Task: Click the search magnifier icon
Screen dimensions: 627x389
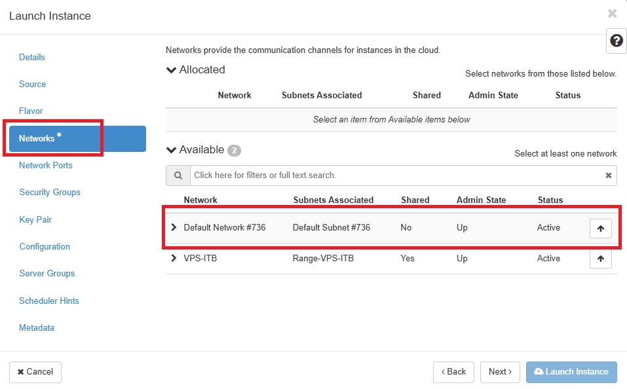Action: (178, 175)
